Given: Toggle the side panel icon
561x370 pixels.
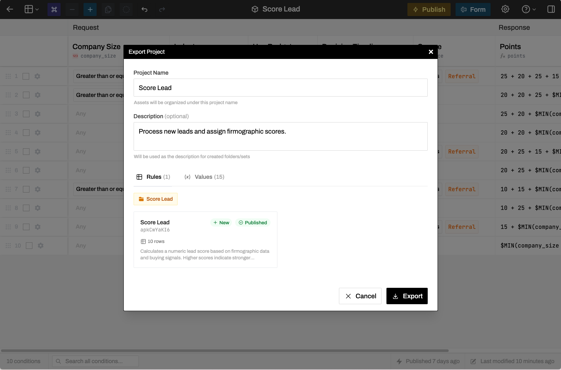Looking at the screenshot, I should (x=551, y=9).
